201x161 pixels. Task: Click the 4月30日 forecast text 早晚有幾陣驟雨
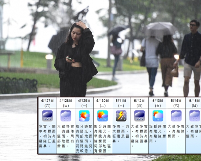[103, 138]
